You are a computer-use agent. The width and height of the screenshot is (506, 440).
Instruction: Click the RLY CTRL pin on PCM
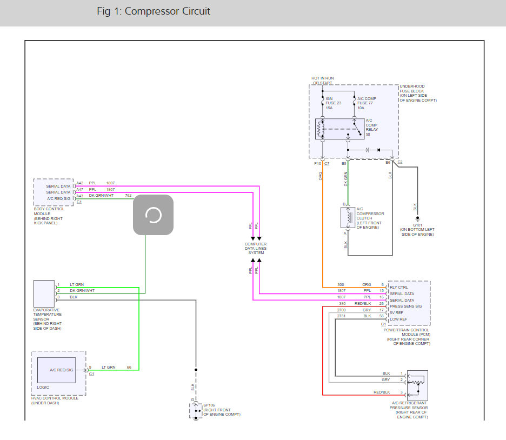[x=398, y=288]
